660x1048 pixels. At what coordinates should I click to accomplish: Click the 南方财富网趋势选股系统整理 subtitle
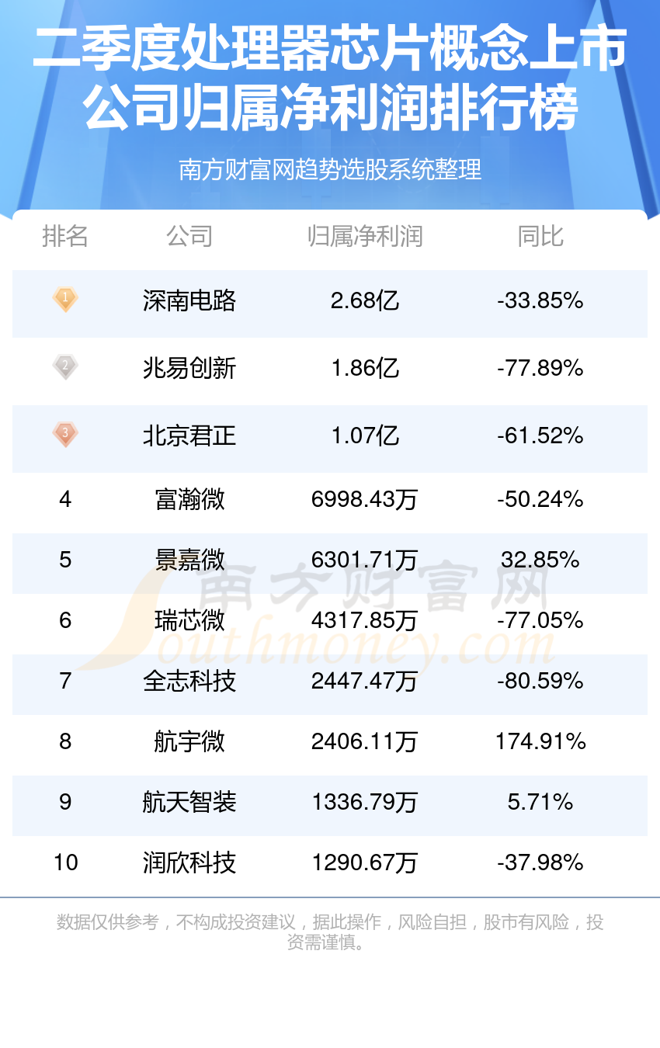(x=330, y=169)
